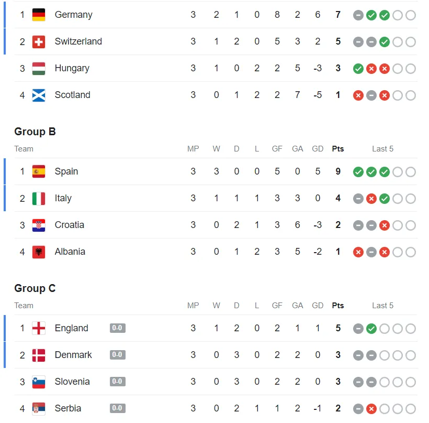Viewport: 429px width, 423px height.
Task: Click the England 0-0 live score badge
Action: click(x=117, y=328)
